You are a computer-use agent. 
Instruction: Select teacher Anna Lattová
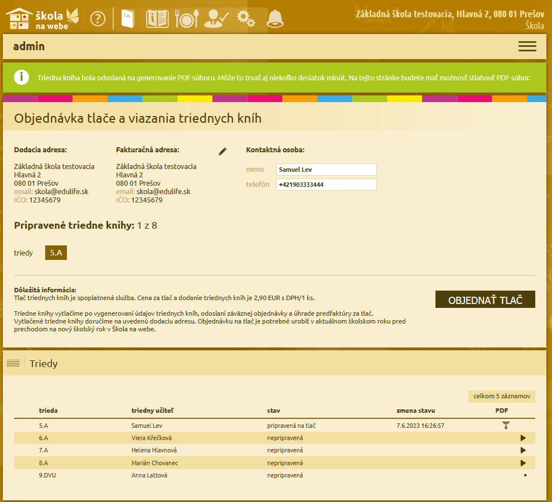tap(149, 475)
